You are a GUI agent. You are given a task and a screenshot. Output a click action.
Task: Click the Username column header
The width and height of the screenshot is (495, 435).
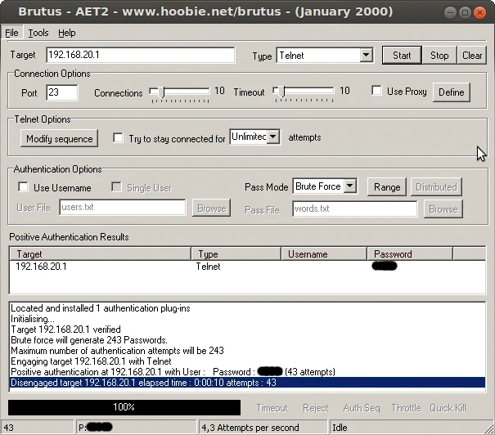323,254
